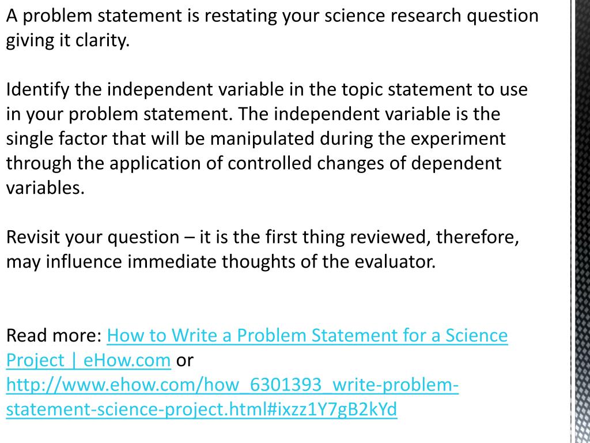
Task: Click the word 'or' after eHow.com
Action: [x=184, y=361]
